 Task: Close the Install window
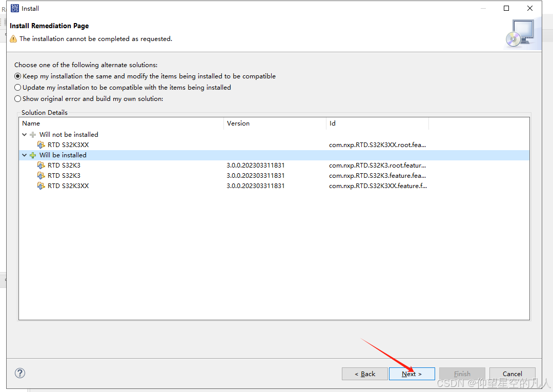click(530, 8)
